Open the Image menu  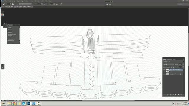tap(14, 1)
